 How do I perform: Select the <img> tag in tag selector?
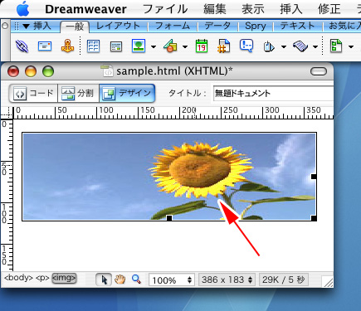[x=64, y=278]
